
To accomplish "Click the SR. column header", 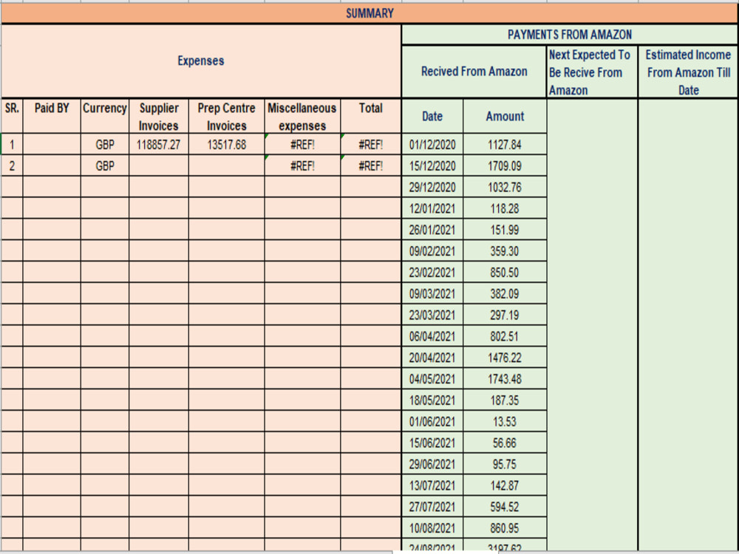I will pos(12,116).
